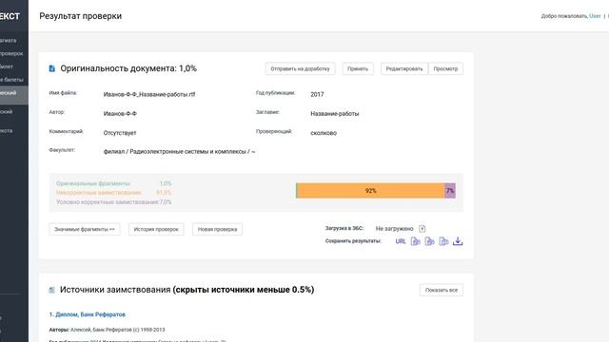Click the document icon beside Оригинальность документа heading
Viewport: 609px width, 342px height.
pos(52,68)
